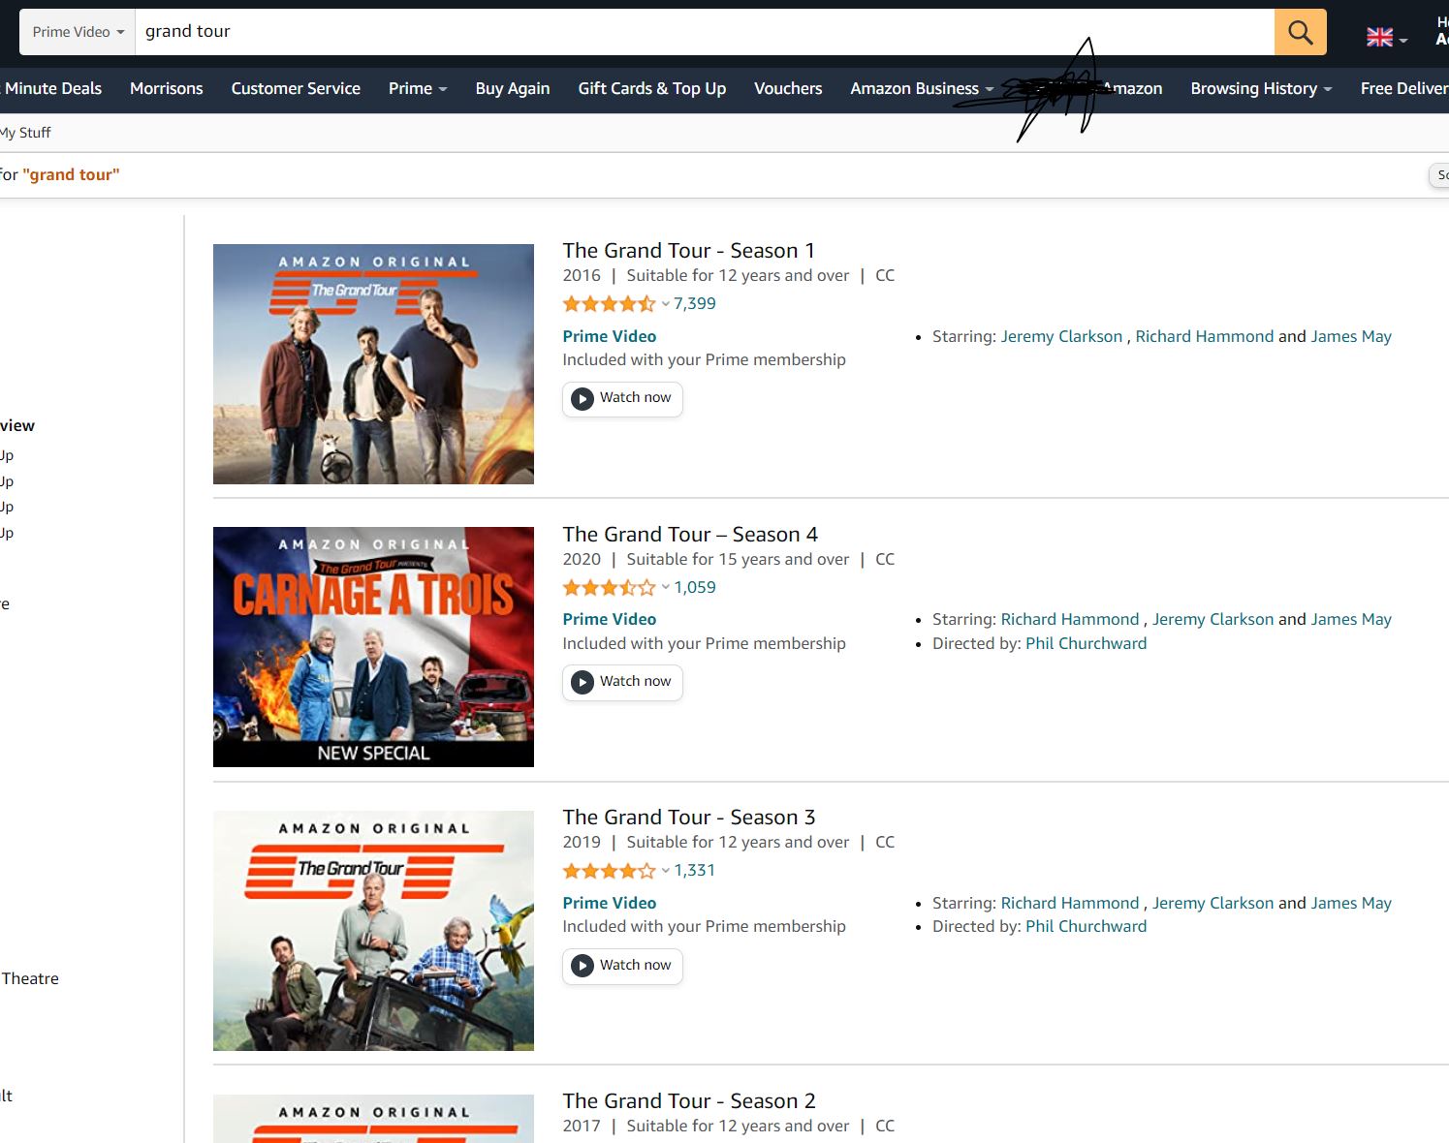1449x1143 pixels.
Task: Open Season 3 star rating popover
Action: point(665,871)
